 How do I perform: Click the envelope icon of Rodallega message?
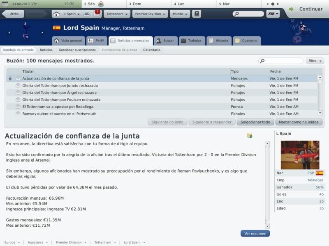click(x=18, y=107)
